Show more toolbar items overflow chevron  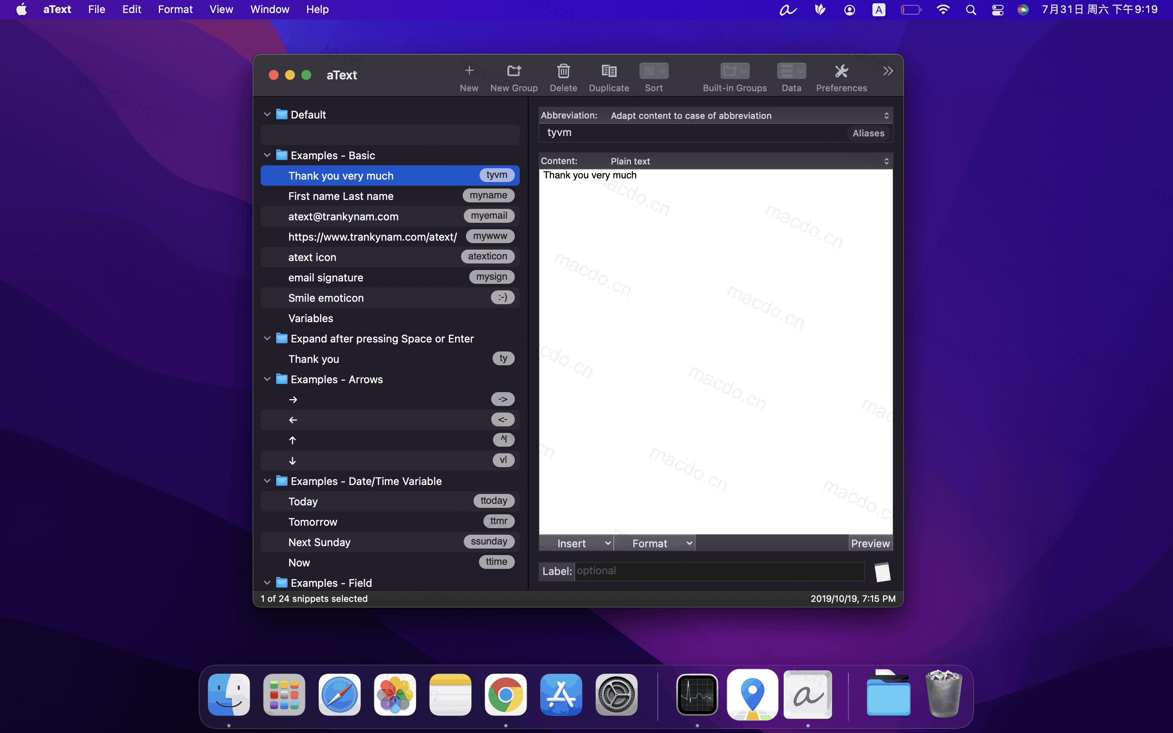888,71
